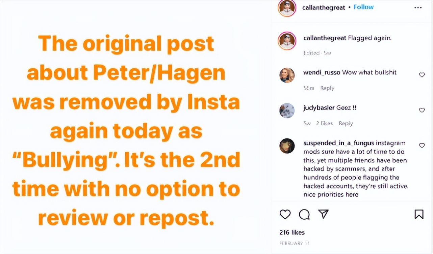Like judybasler's comment

click(x=422, y=110)
